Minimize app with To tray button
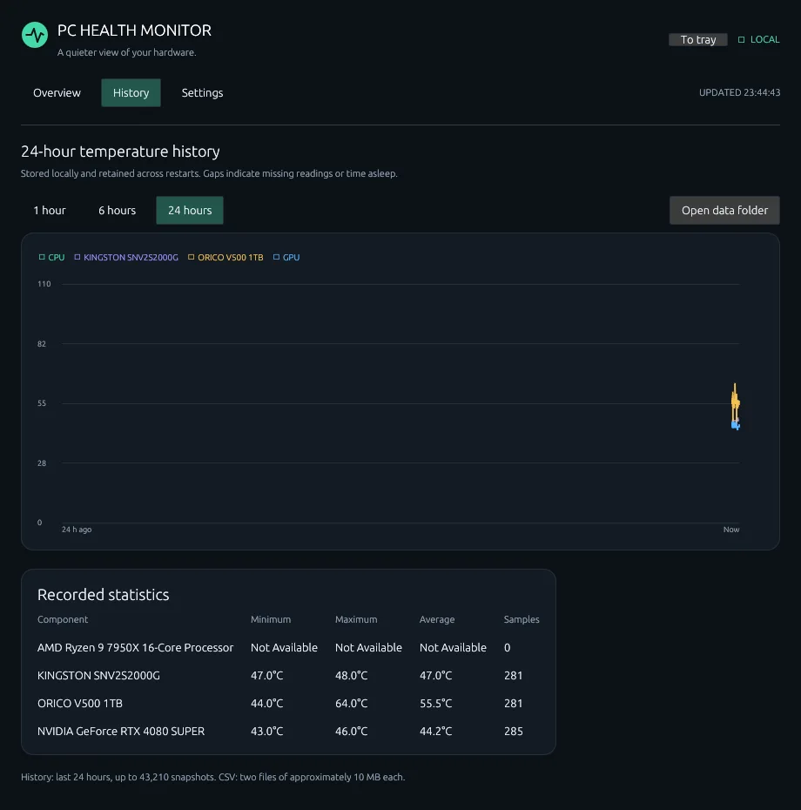This screenshot has width=801, height=810. [x=698, y=40]
